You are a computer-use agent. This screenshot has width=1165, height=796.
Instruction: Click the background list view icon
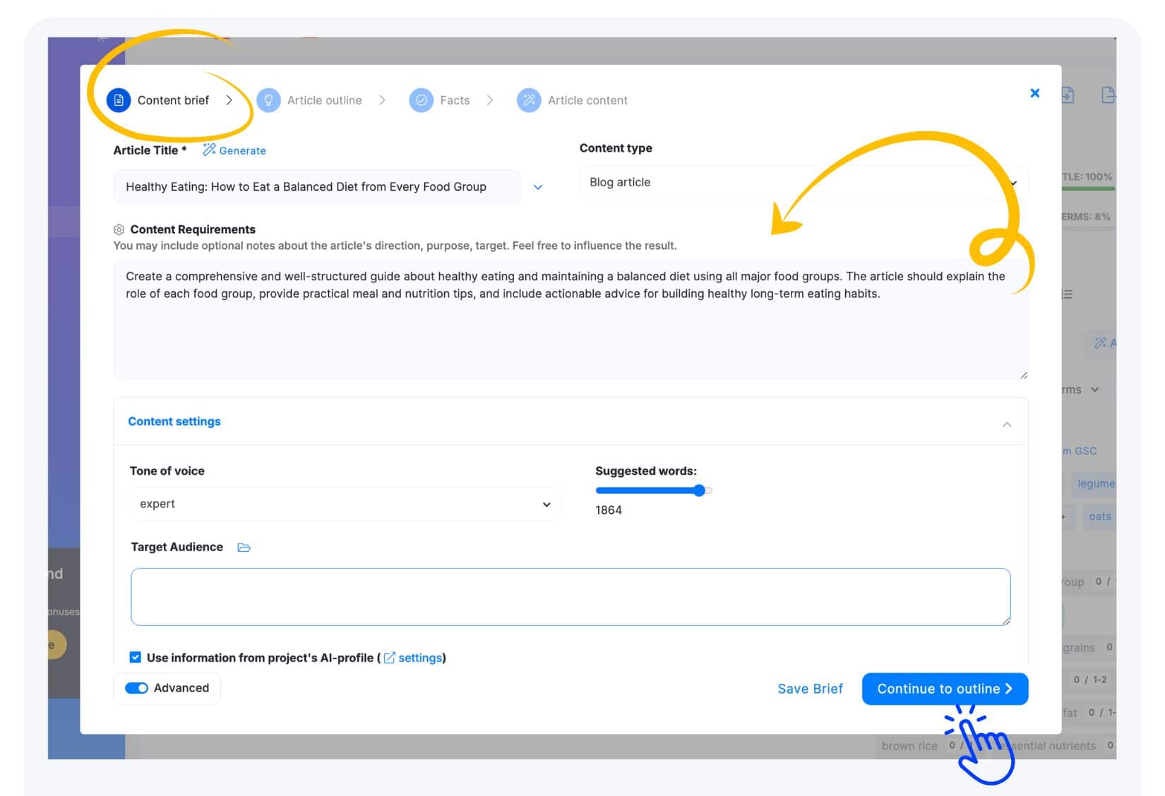(1067, 294)
